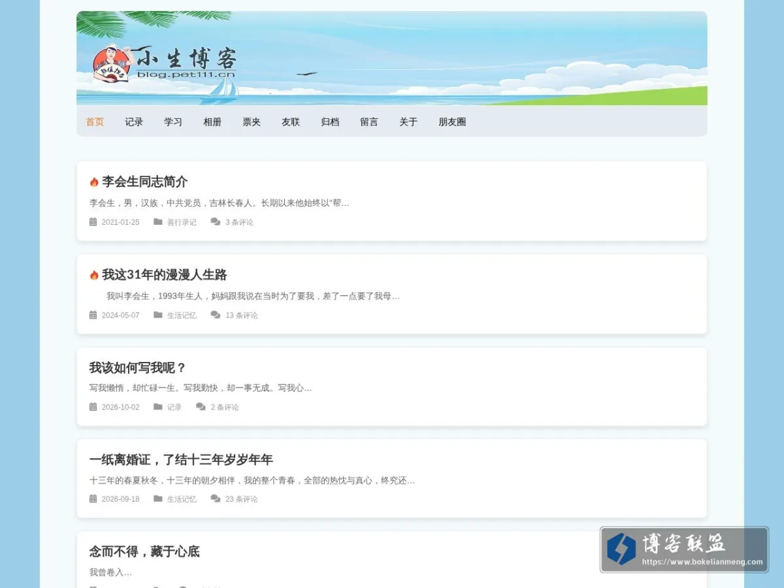Click calendar icon next to 2026-09-18

(x=93, y=498)
